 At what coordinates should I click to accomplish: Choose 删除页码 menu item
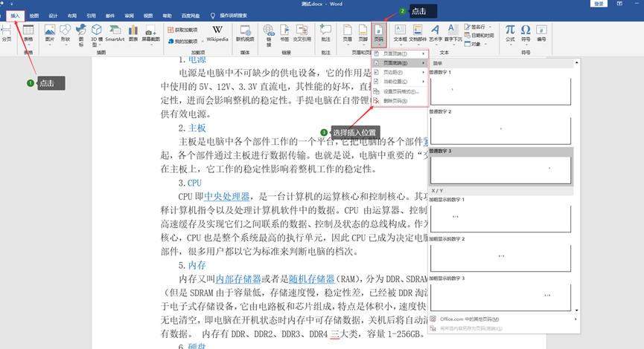click(400, 101)
